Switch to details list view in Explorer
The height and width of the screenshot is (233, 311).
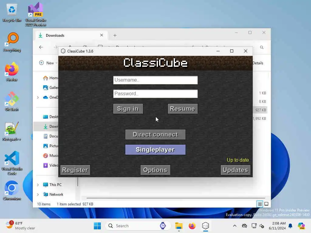click(x=260, y=204)
